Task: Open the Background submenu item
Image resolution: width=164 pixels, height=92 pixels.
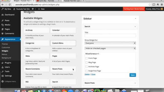Action: [x=6, y=58]
